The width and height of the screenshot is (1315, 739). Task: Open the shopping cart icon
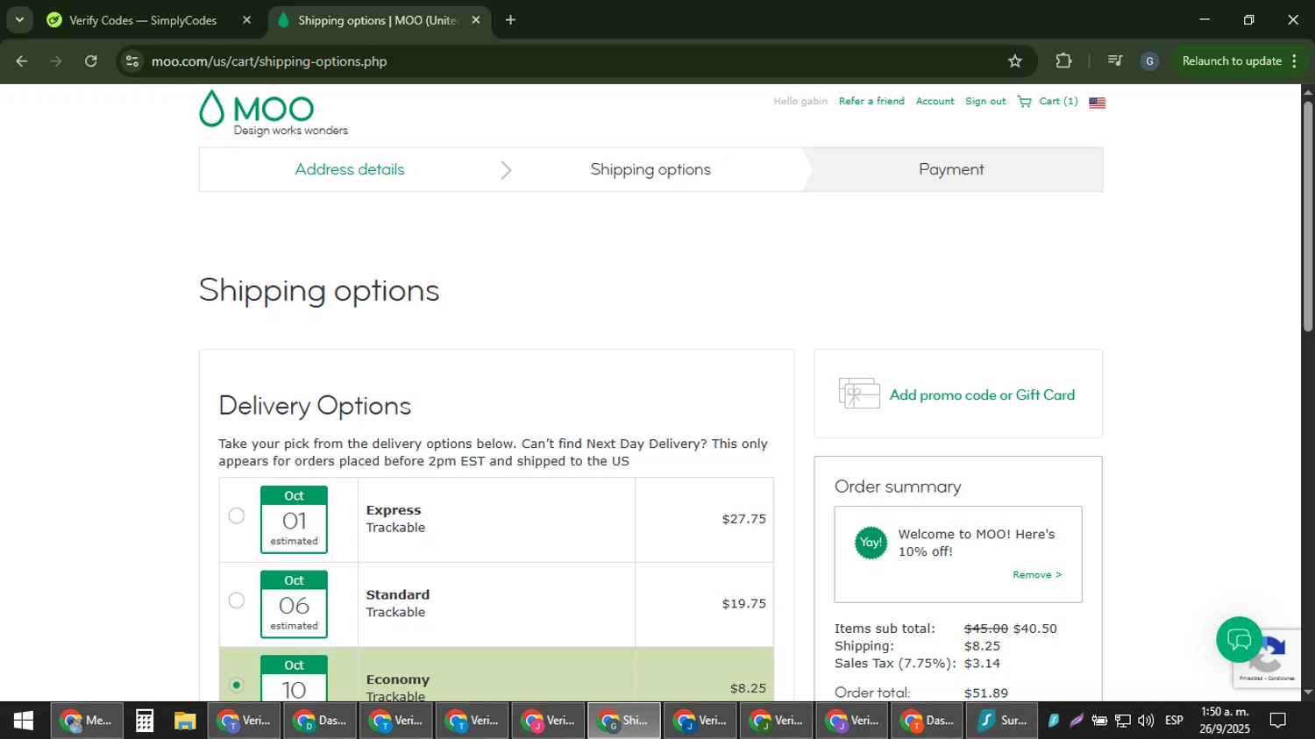click(1024, 102)
